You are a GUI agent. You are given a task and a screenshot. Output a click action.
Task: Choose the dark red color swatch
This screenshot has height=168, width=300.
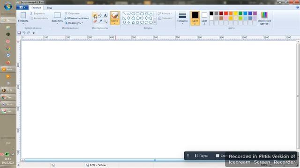pyautogui.click(x=221, y=13)
